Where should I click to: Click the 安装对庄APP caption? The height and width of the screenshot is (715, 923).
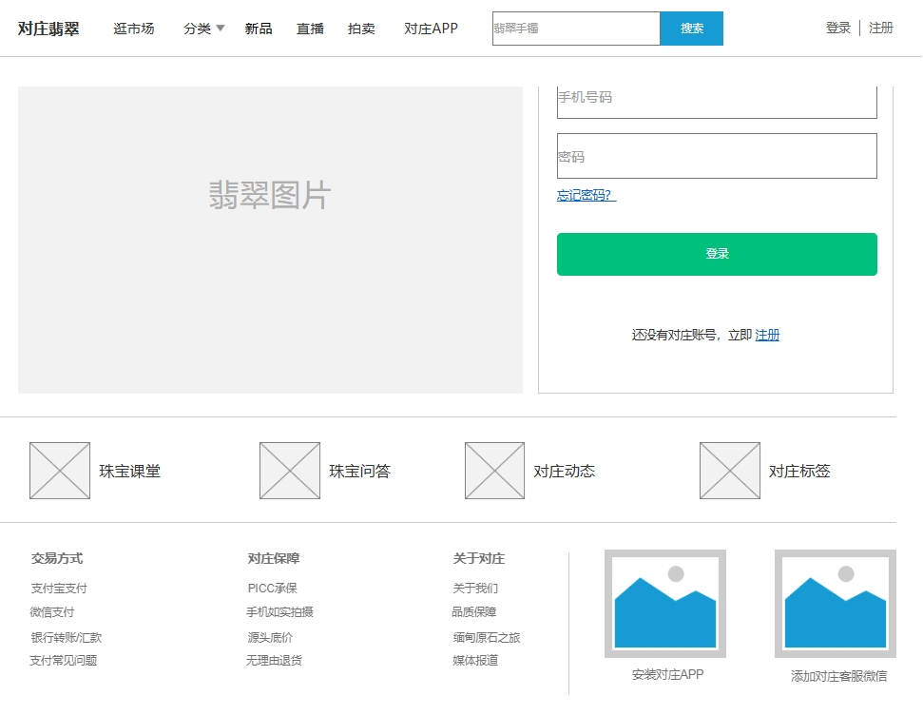(667, 675)
